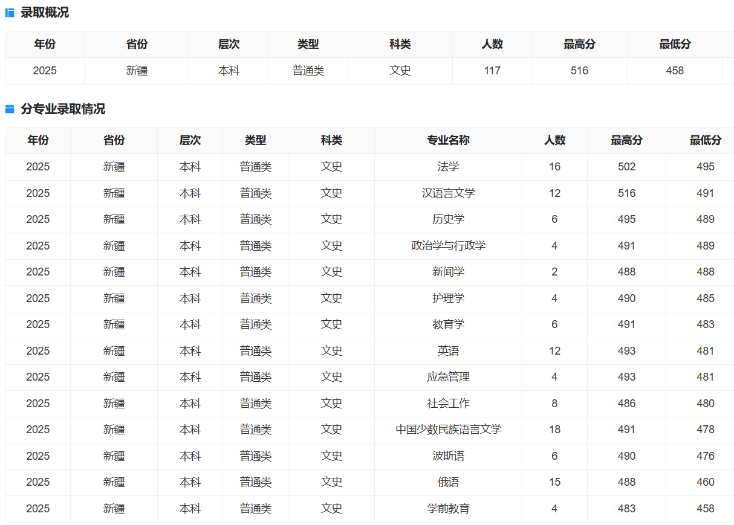
Task: Click highest score 483 in 学前教育 row
Action: [626, 509]
